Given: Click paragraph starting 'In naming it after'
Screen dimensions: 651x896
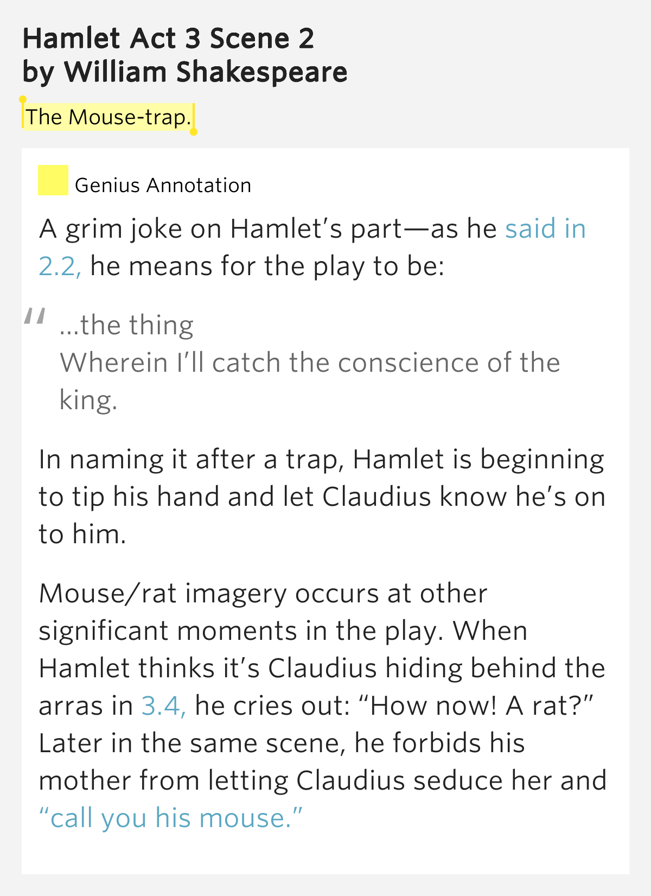Looking at the screenshot, I should 322,497.
